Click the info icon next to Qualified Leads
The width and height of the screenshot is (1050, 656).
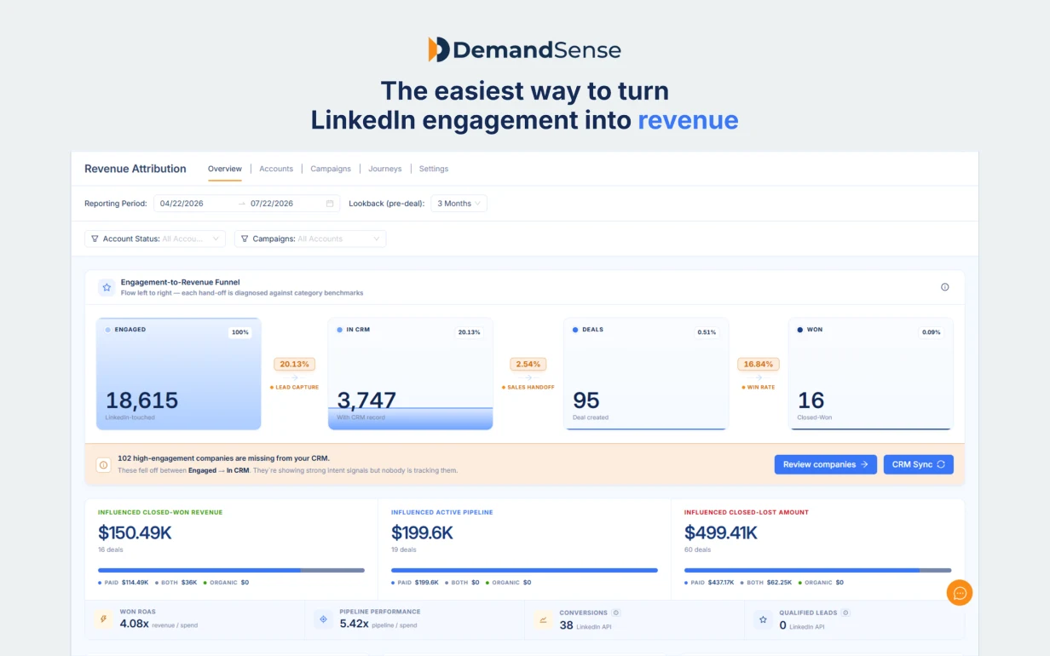[x=845, y=613]
